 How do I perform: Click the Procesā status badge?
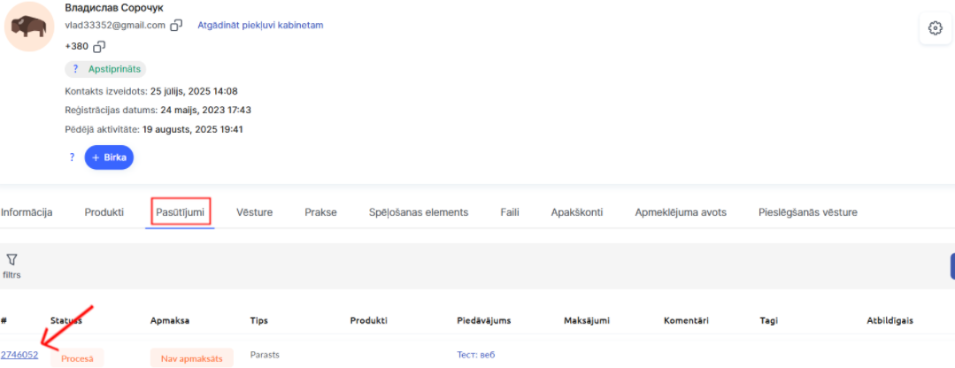click(77, 359)
